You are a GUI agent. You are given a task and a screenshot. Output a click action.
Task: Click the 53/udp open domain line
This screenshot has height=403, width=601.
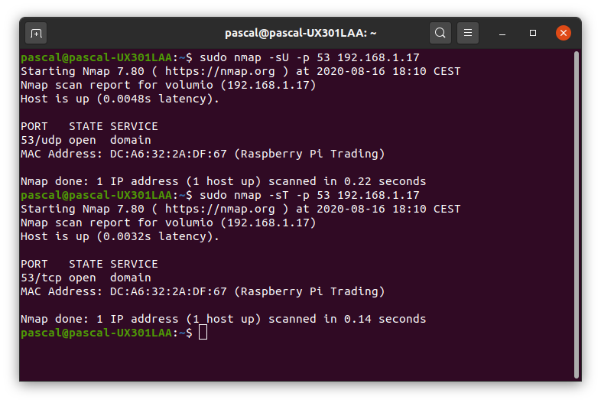point(86,140)
